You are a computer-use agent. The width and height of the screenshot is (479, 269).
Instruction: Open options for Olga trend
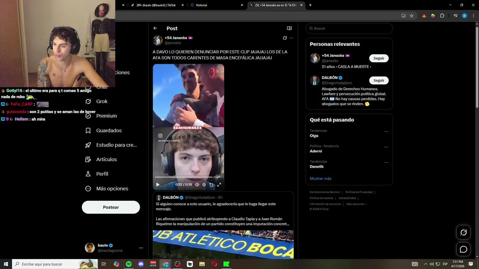coord(386,132)
